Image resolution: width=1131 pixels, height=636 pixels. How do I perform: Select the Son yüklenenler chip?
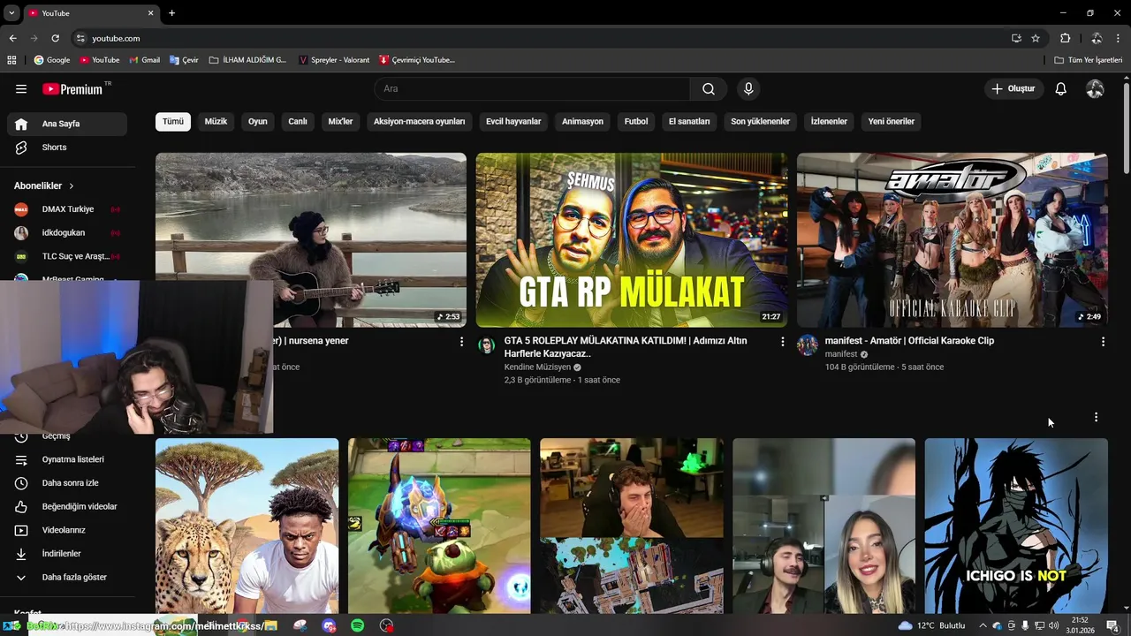[761, 121]
